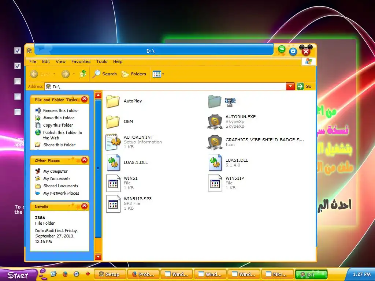Click the side pane blue scrollbar thumb
Viewport: 375px width, 281px height.
pos(98,168)
